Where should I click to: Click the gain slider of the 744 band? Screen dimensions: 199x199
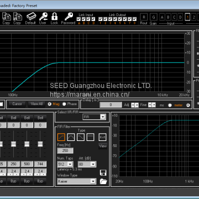click(40, 144)
